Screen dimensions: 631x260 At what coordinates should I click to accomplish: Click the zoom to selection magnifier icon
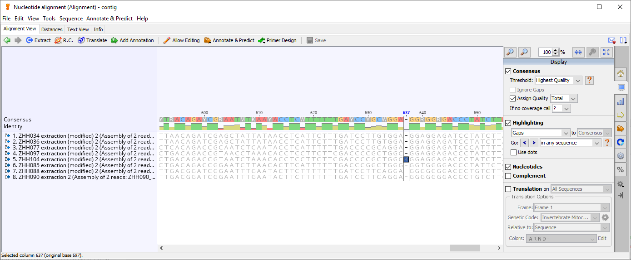point(592,52)
